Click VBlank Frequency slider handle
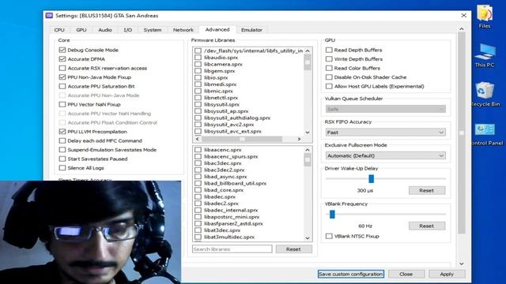The height and width of the screenshot is (284, 506). click(x=332, y=214)
